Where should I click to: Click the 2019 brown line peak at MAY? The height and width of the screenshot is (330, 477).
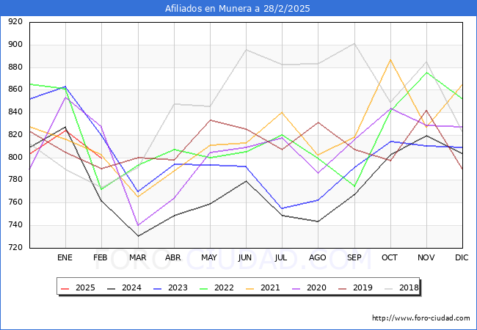[x=210, y=120]
